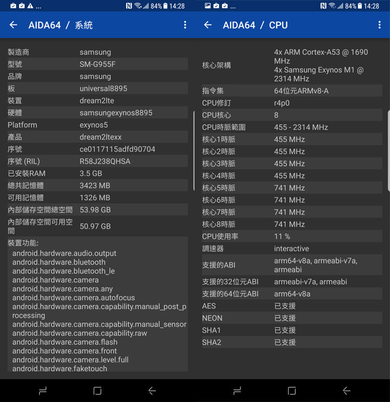Select dream2ltexx product value
Viewport: 390px width, 402px height.
(100, 137)
